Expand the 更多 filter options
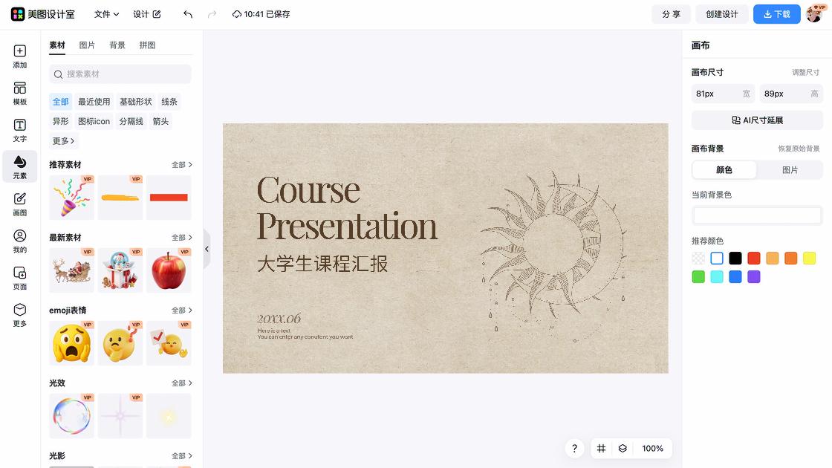Image resolution: width=832 pixels, height=468 pixels. coord(63,140)
